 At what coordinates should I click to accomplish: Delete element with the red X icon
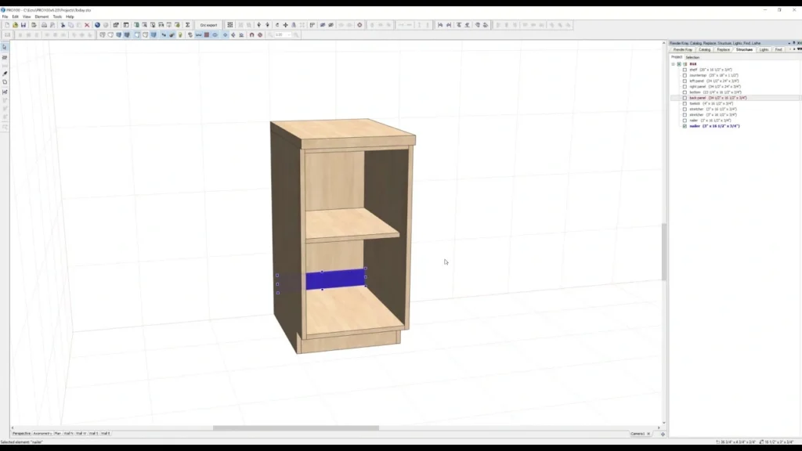pos(87,24)
